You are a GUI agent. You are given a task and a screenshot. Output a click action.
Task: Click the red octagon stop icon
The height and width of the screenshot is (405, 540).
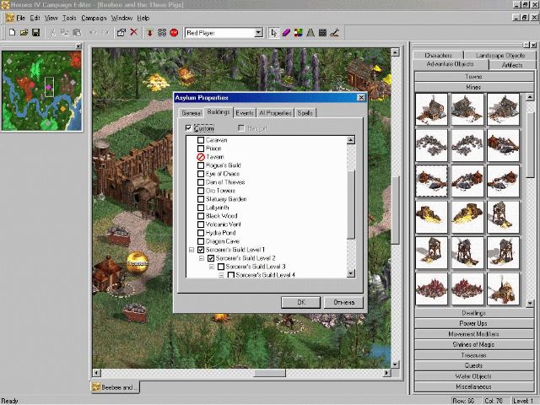[174, 33]
